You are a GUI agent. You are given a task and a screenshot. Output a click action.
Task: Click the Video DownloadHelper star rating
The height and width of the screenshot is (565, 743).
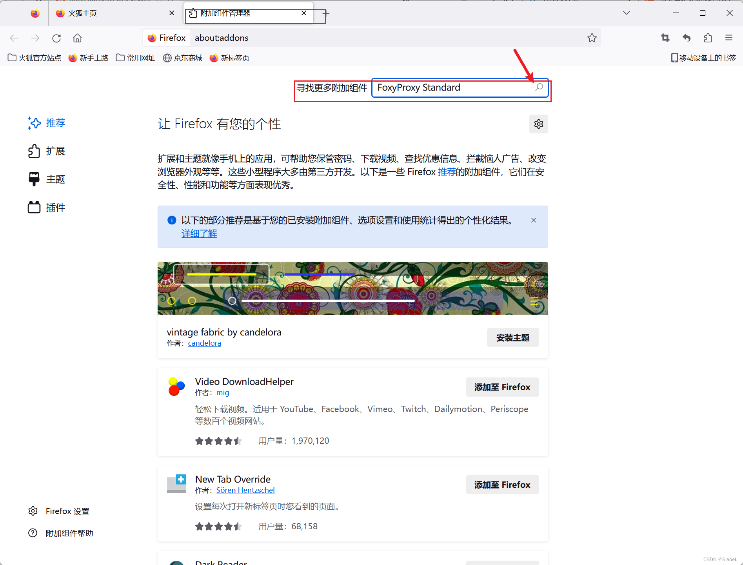click(218, 441)
